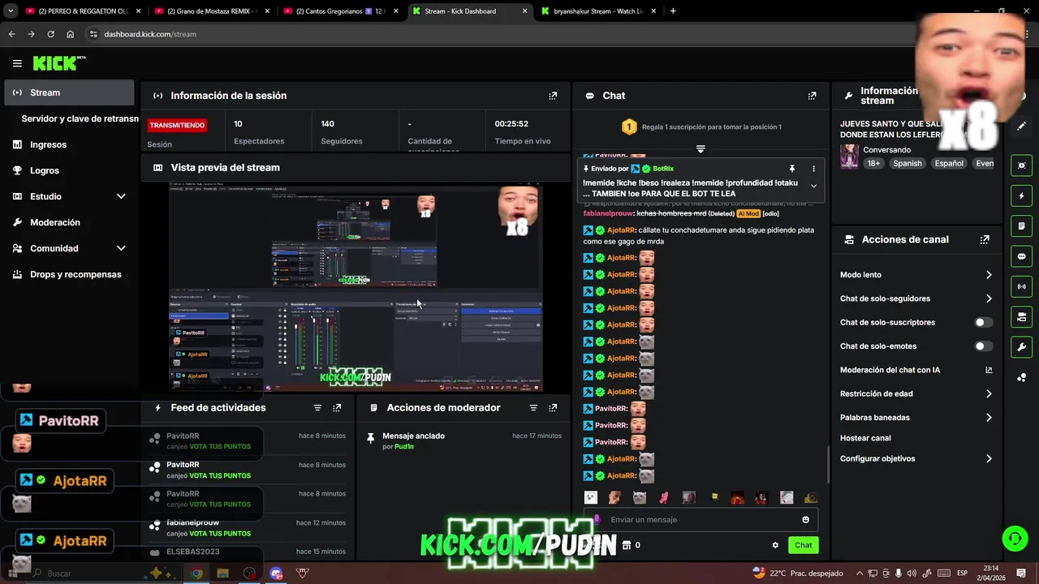Expand the pinned BotRix message

pyautogui.click(x=813, y=187)
